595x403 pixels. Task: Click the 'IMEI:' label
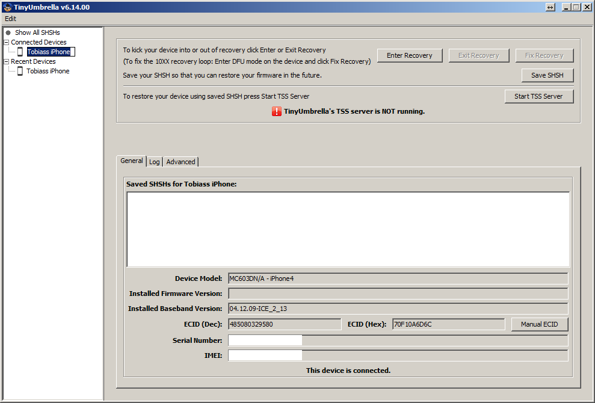point(213,355)
